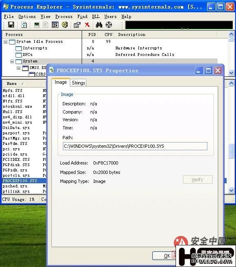The image size is (236, 267).
Task: Open the System Information graph icon
Action: coord(37,25)
